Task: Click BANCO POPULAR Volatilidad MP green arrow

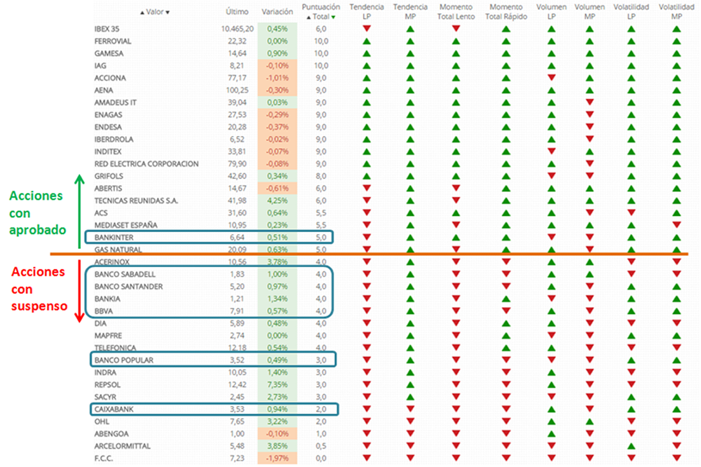Action: coord(676,360)
